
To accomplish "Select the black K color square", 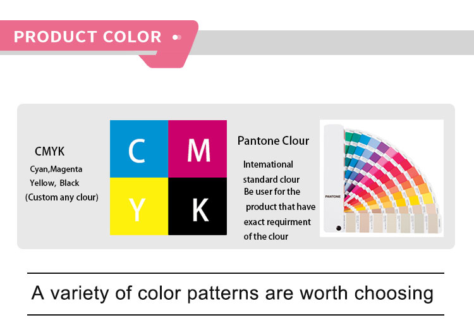I will pyautogui.click(x=197, y=207).
